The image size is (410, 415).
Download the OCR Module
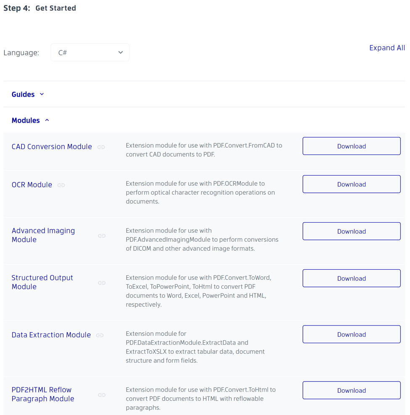[x=351, y=184]
